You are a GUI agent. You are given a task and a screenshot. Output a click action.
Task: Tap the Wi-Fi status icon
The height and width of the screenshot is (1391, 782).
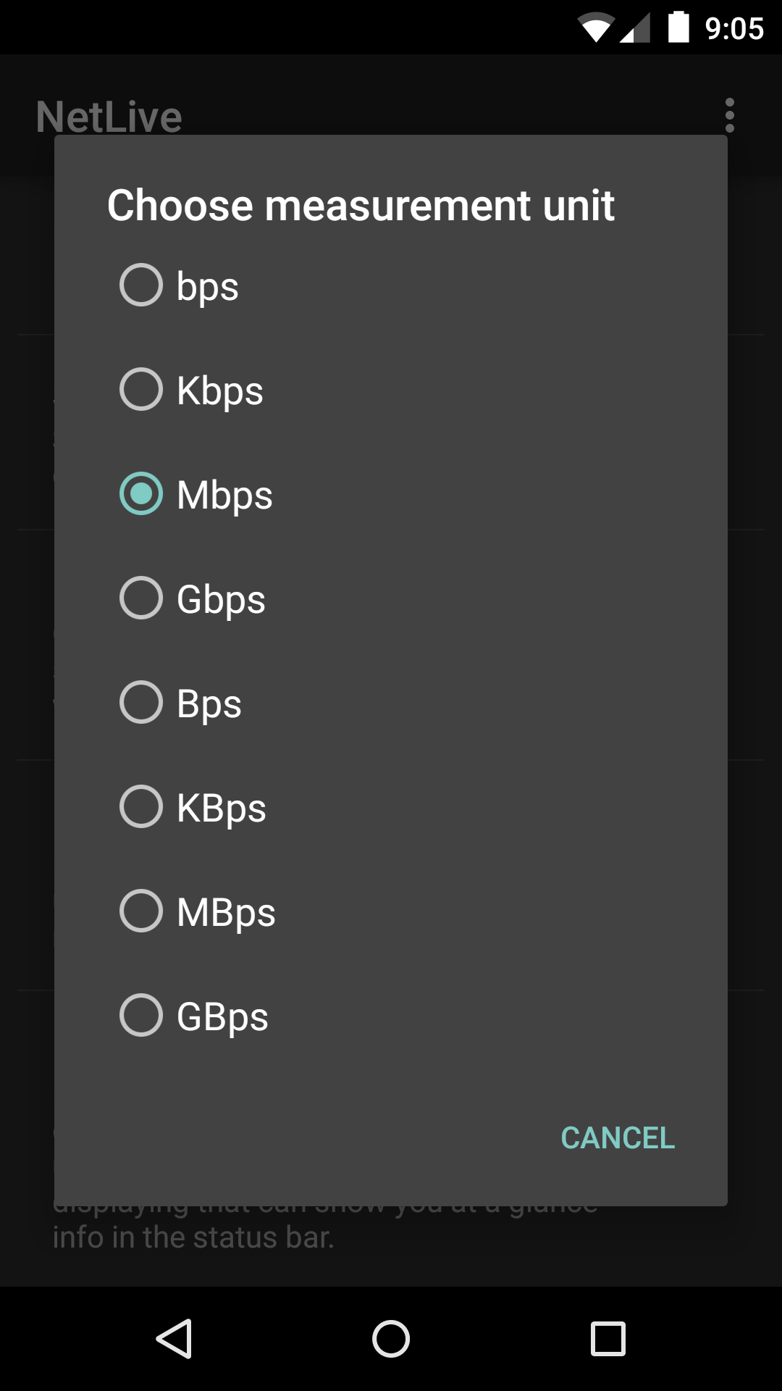pos(596,28)
